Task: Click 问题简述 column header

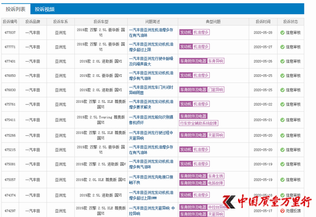Action: click(153, 22)
